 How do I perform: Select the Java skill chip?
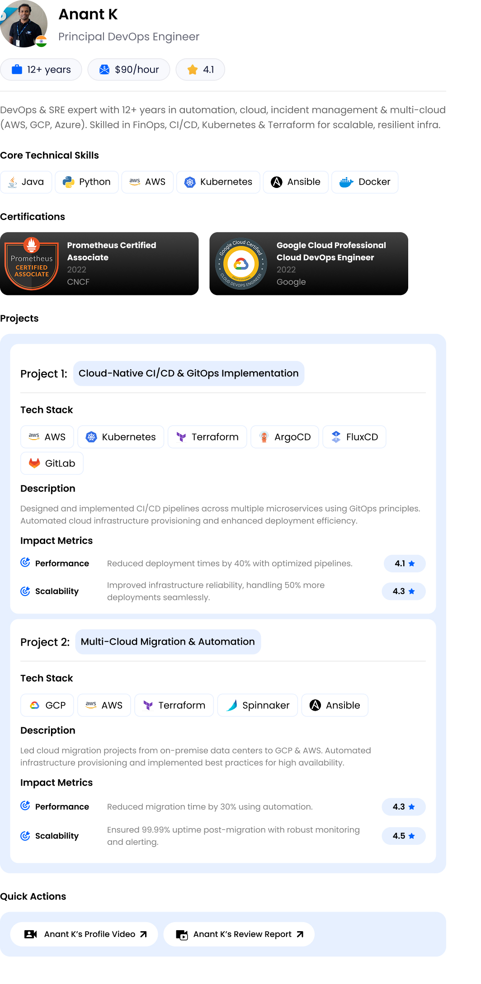26,182
